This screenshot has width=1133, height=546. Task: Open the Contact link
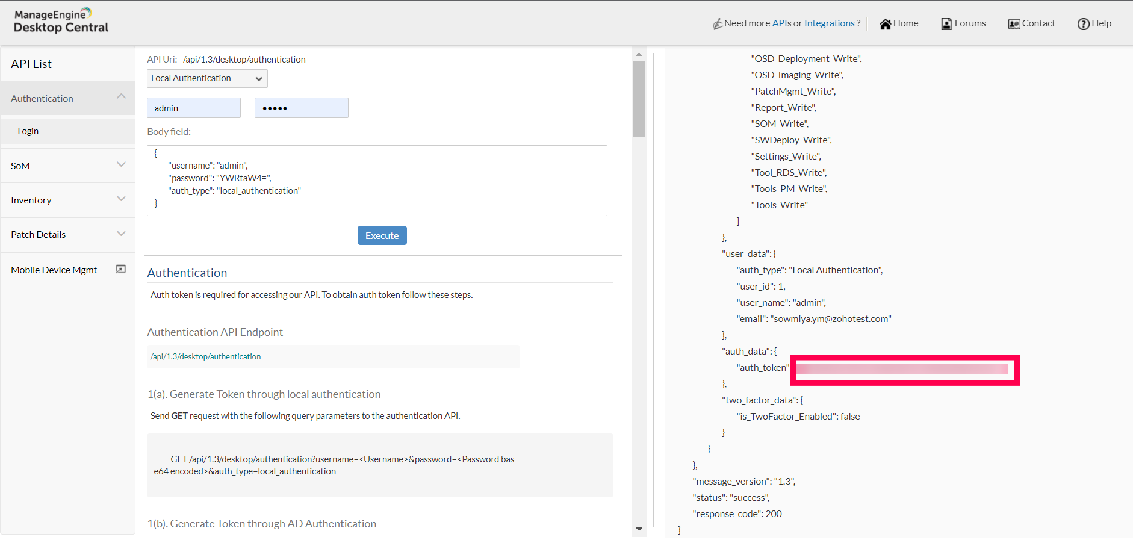(x=1038, y=23)
